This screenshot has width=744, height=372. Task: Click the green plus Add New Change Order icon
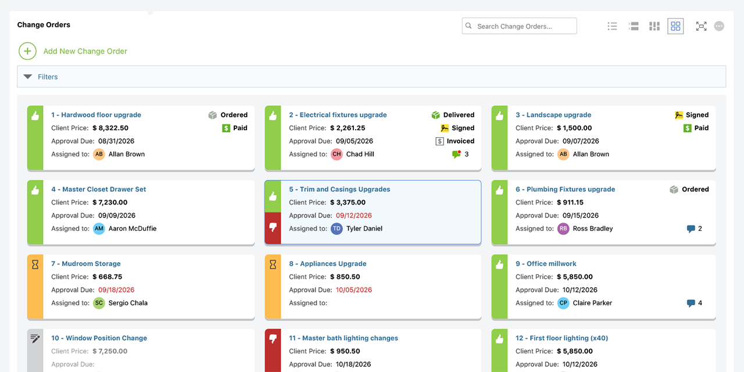pos(27,51)
